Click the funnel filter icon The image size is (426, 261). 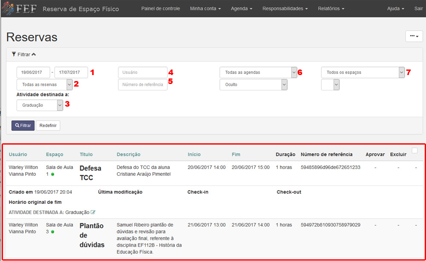point(14,55)
